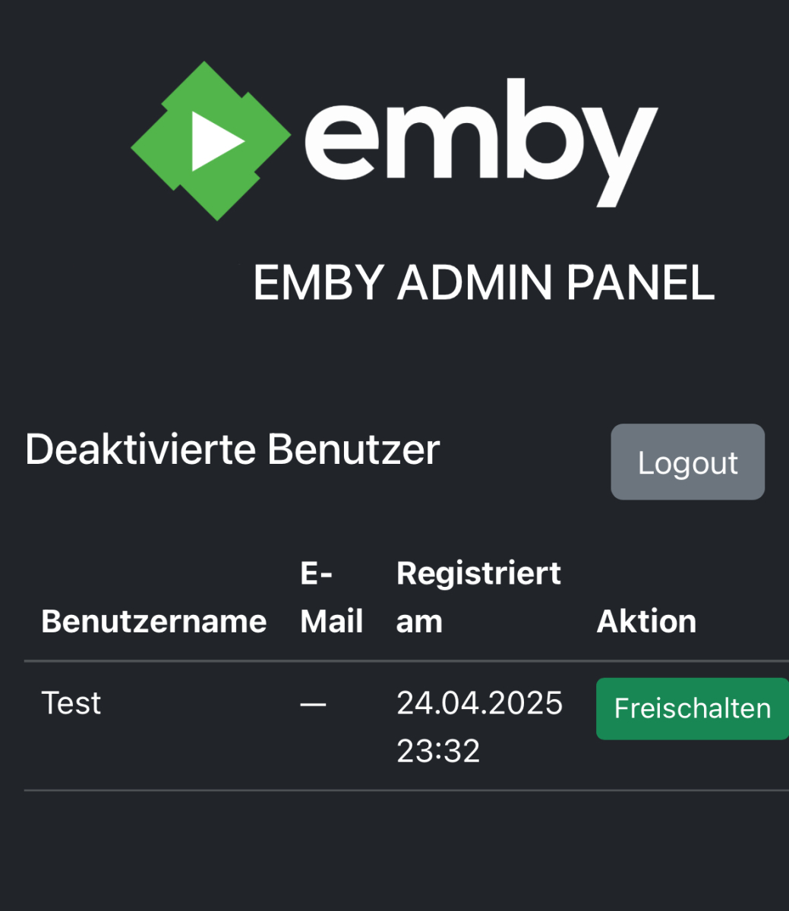Viewport: 789px width, 911px height.
Task: Activate user Test with Freischalten
Action: (693, 708)
